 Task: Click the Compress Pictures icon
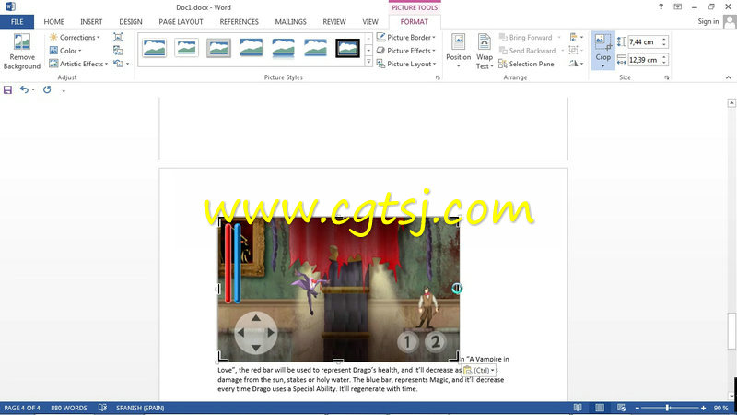tap(118, 37)
